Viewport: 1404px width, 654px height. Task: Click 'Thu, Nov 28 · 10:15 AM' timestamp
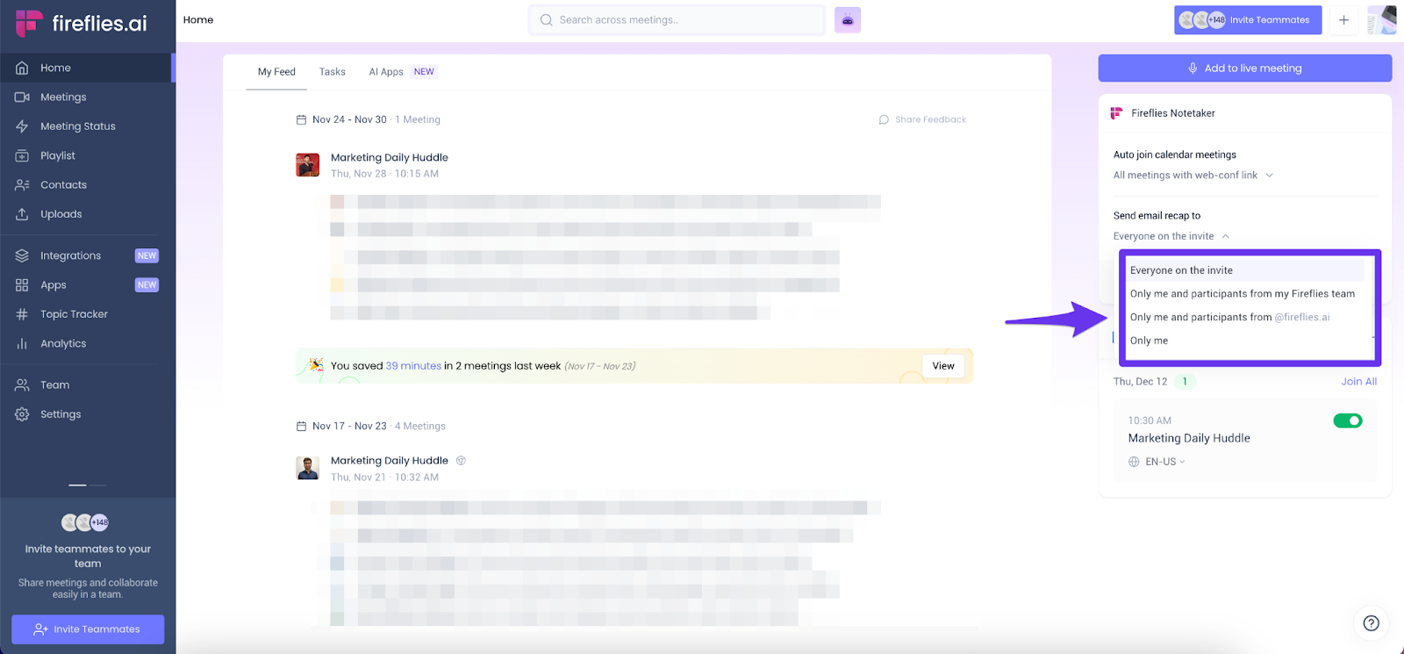pos(384,174)
